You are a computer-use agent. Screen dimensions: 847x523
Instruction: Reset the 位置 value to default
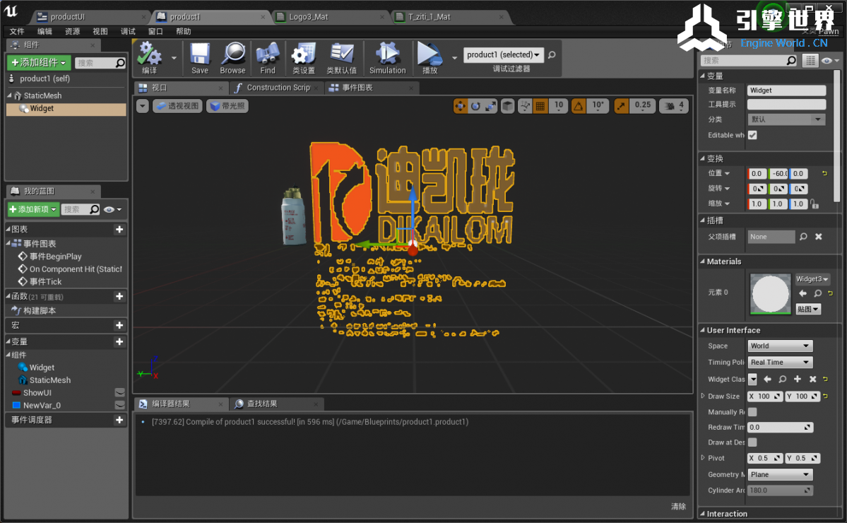825,173
